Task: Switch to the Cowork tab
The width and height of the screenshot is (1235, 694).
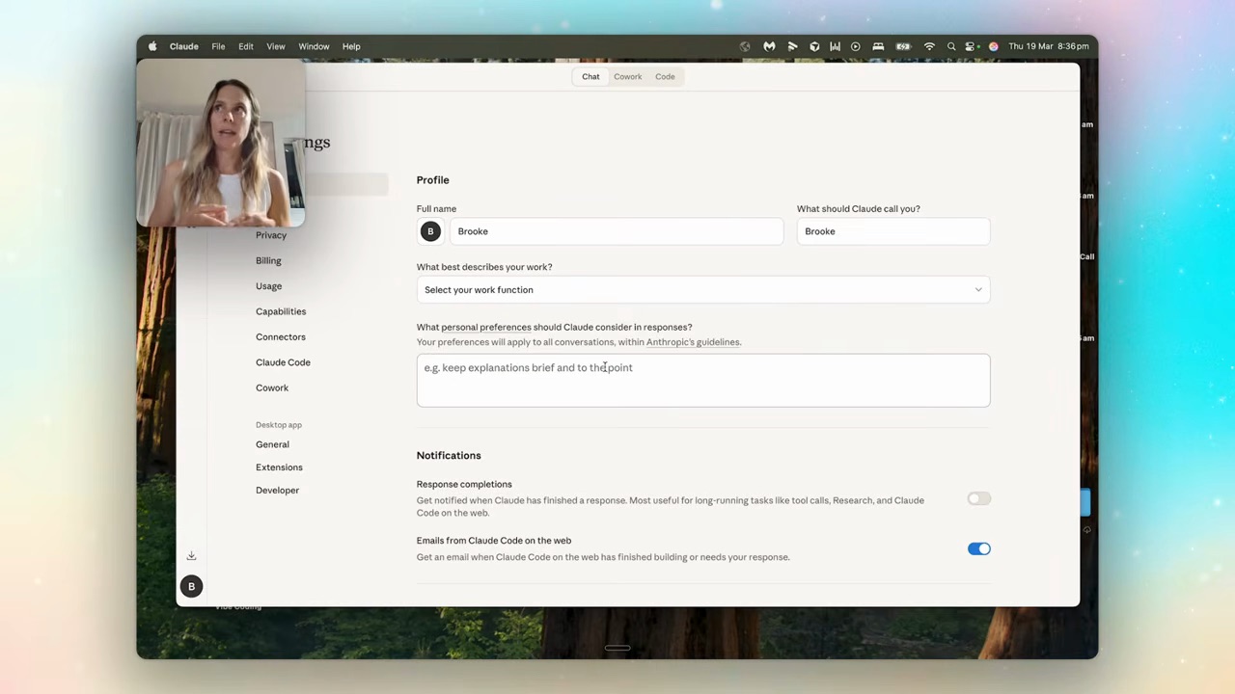Action: pos(627,76)
